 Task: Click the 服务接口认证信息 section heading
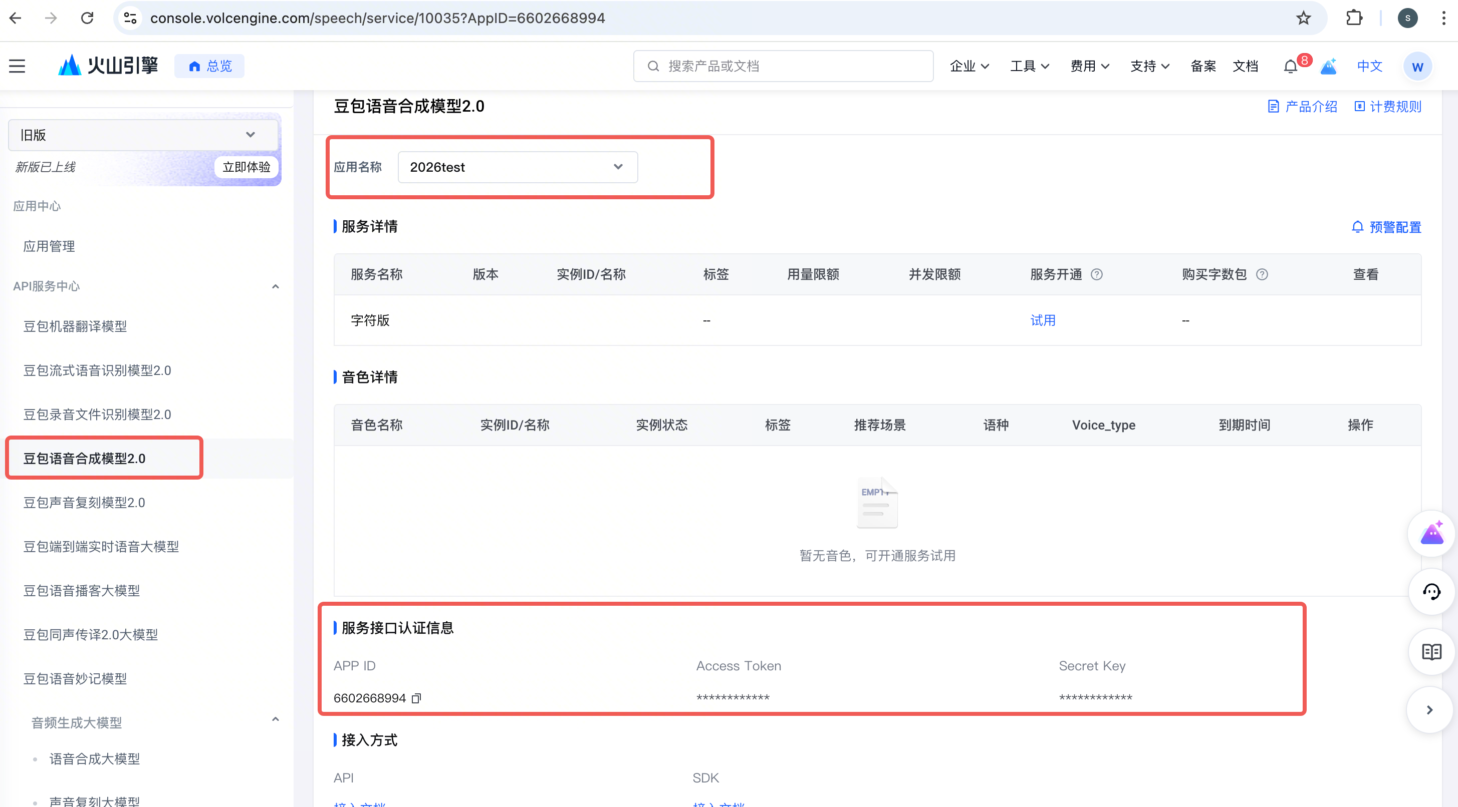(x=397, y=628)
